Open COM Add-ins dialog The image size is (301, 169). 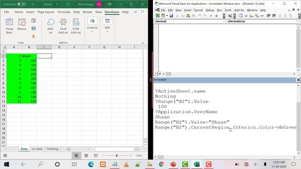click(x=76, y=26)
